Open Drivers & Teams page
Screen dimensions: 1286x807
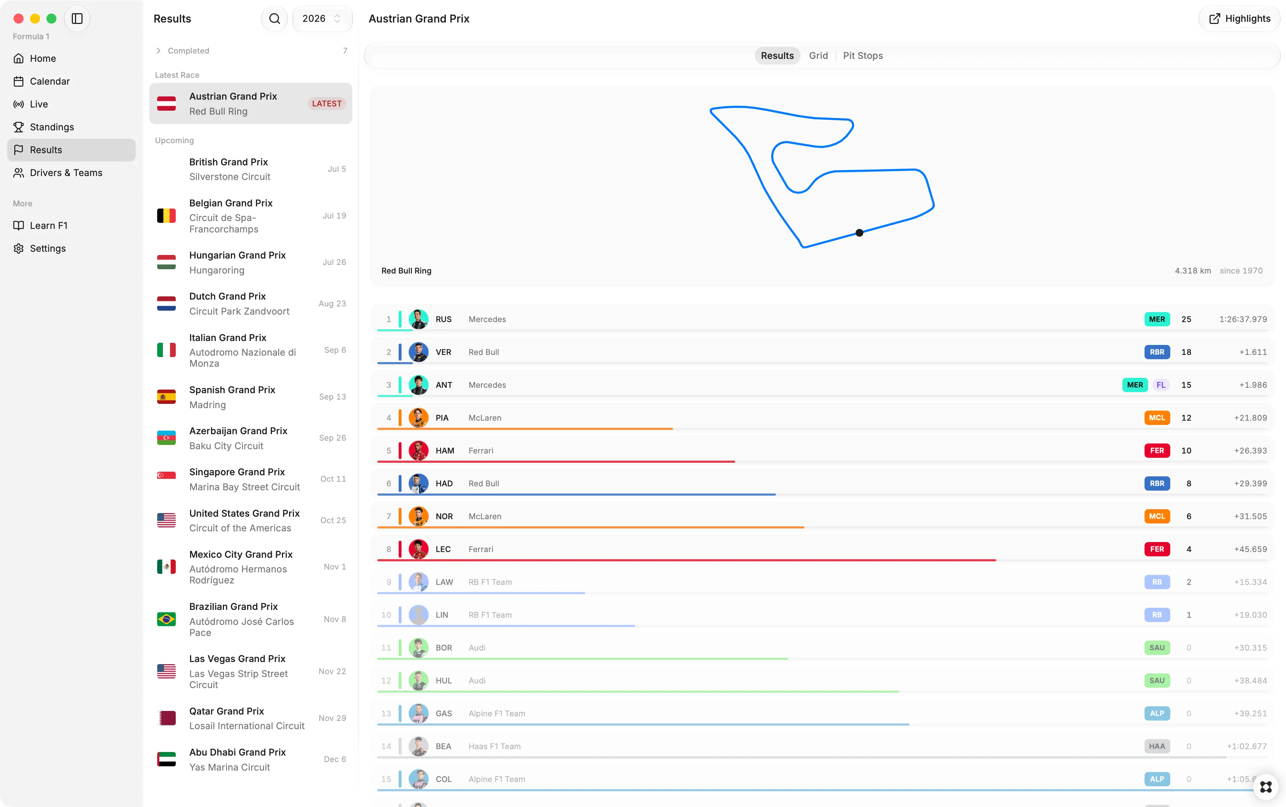click(x=71, y=173)
